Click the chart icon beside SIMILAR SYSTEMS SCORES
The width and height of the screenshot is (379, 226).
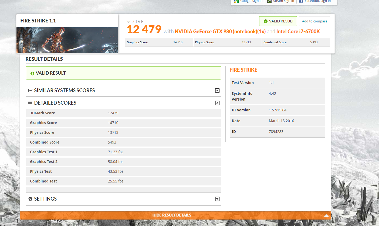[x=30, y=91]
